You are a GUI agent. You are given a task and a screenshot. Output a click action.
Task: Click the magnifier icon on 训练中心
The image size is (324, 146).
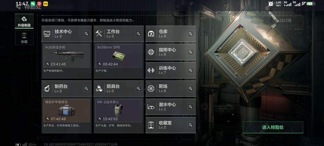(x=190, y=70)
